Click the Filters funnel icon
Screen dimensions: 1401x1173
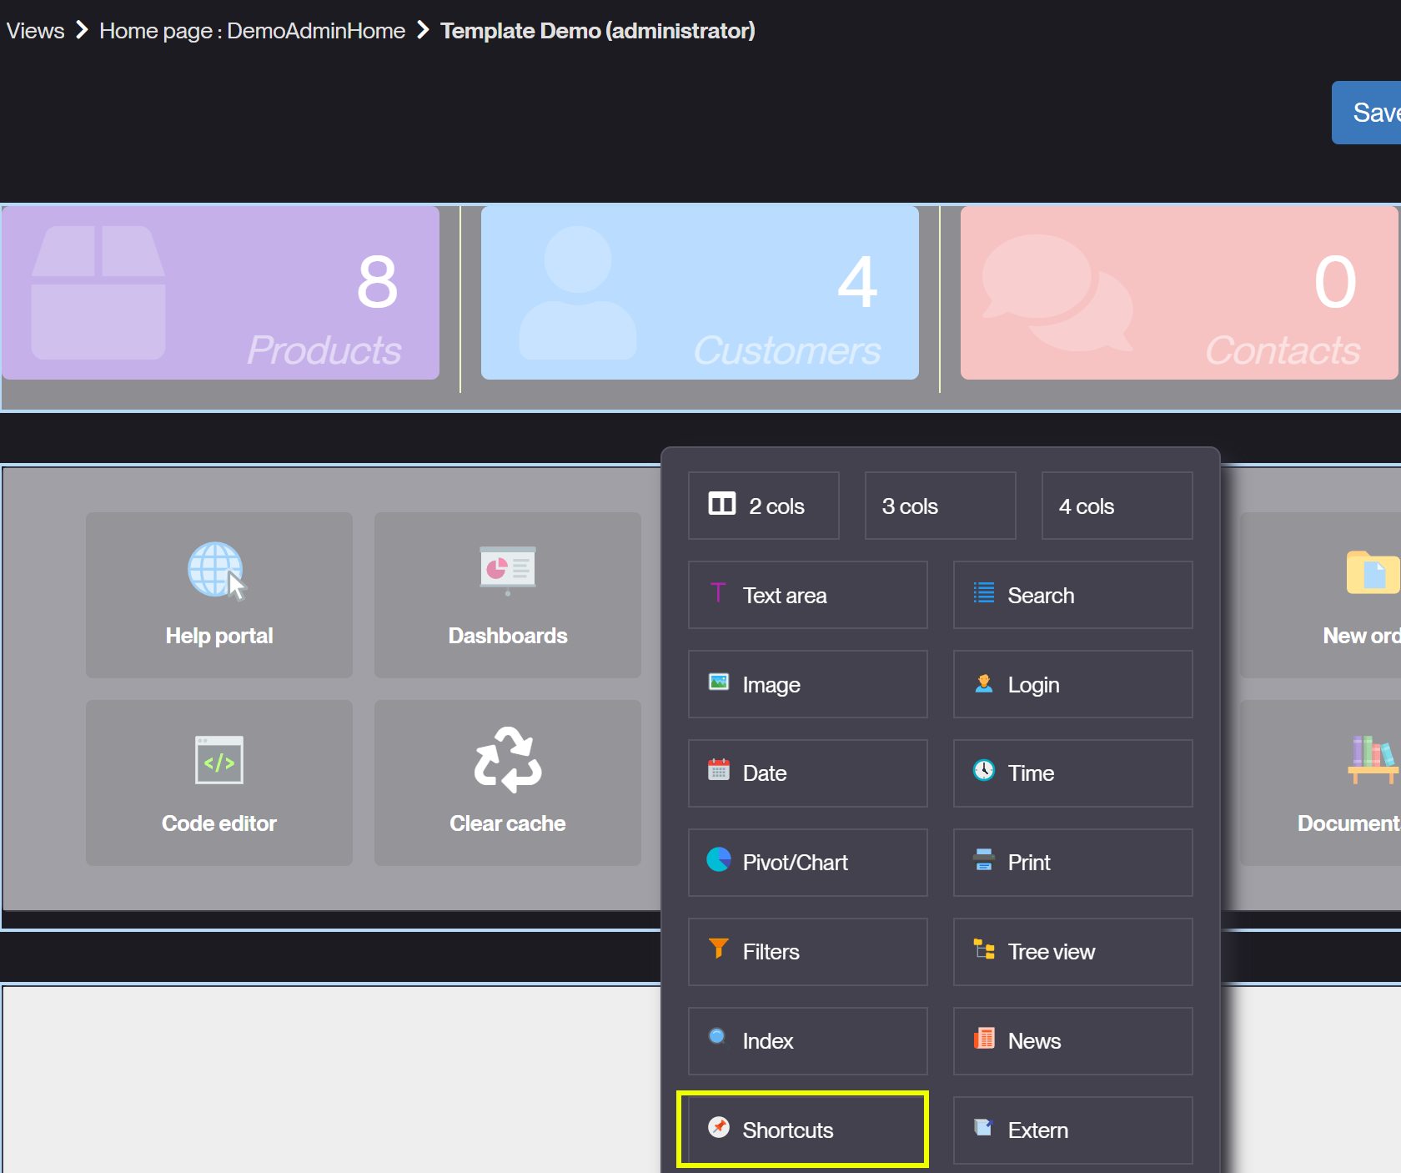718,949
